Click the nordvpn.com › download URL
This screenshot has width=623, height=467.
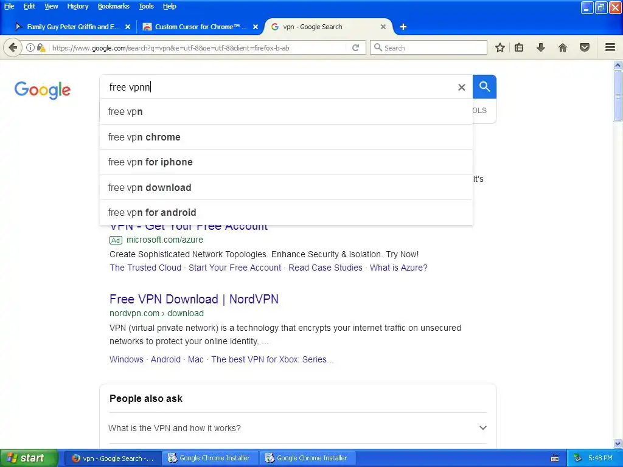click(156, 313)
